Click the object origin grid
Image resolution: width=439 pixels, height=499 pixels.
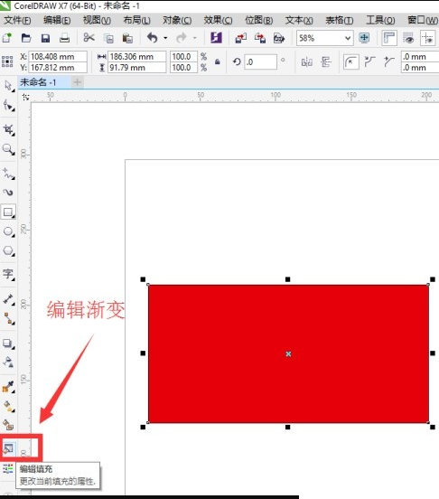coord(7,61)
